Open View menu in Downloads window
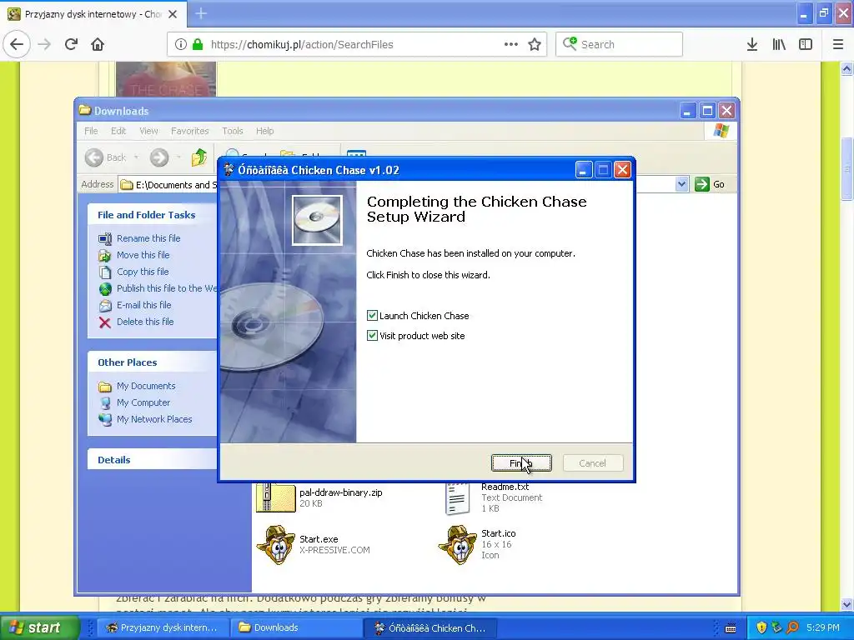The image size is (854, 640). tap(148, 131)
